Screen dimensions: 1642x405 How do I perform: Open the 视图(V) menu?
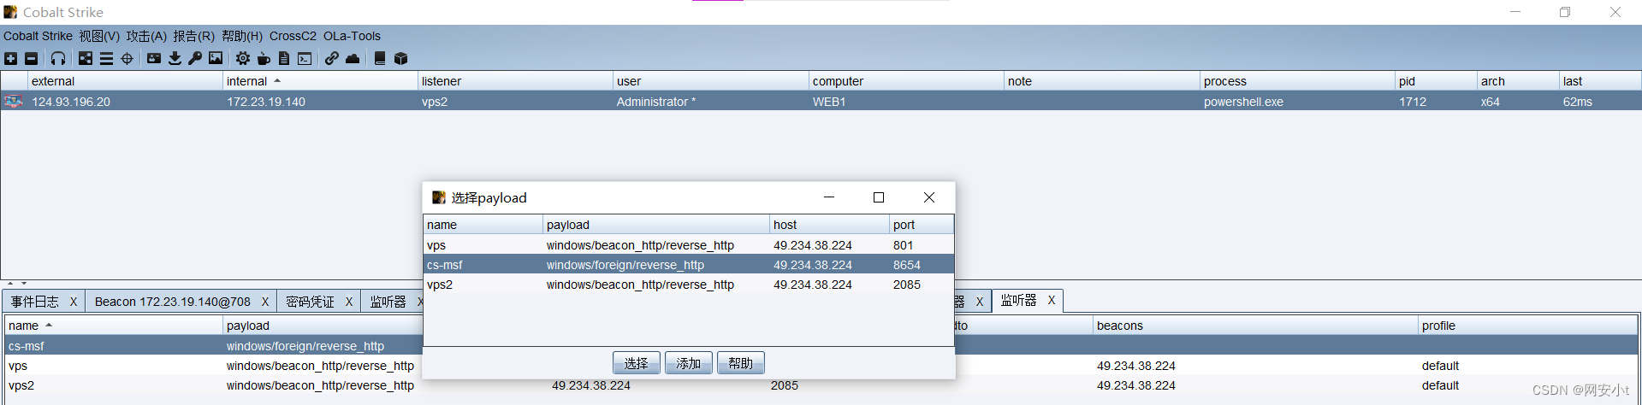tap(99, 36)
